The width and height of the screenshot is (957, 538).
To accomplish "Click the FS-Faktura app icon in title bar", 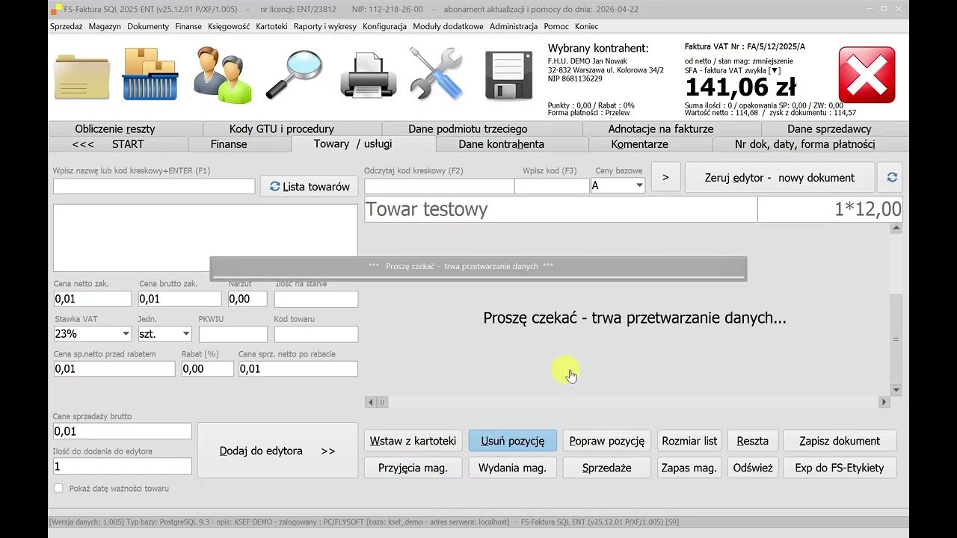I will 57,10.
